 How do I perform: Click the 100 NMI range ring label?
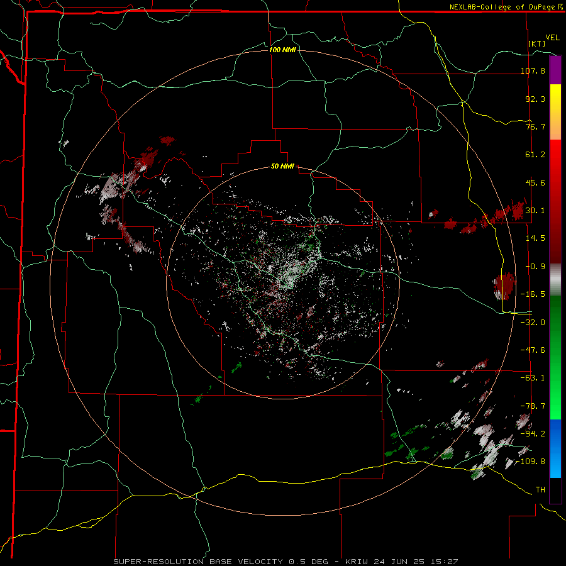tap(282, 50)
